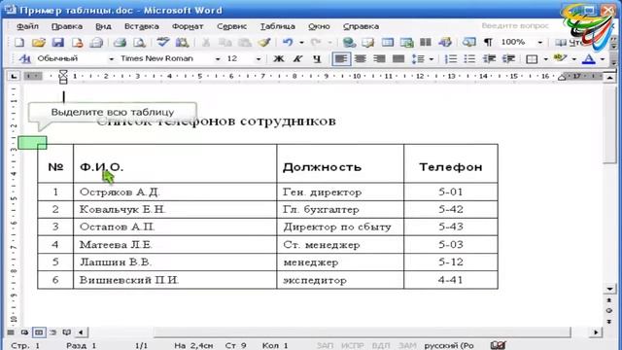Toggle Bold formatting (Ж)
This screenshot has height=350, width=622.
279,58
